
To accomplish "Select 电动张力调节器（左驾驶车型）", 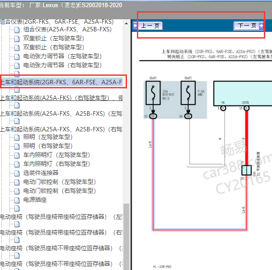I will (62, 57).
